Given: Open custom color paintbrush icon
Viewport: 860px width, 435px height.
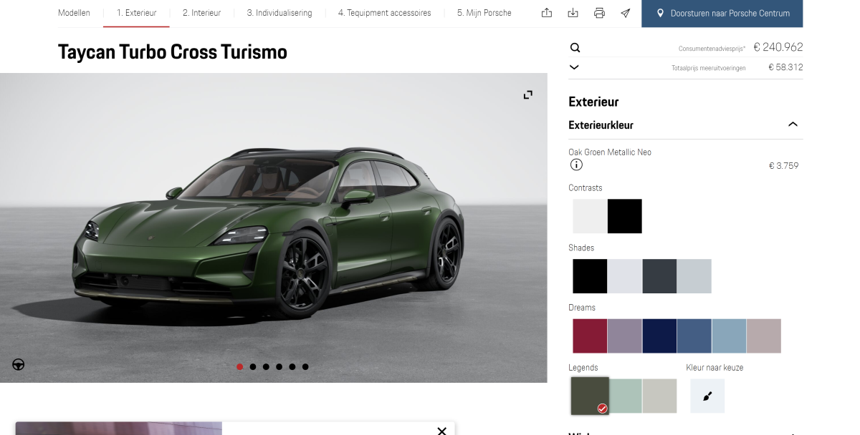Looking at the screenshot, I should pyautogui.click(x=707, y=396).
